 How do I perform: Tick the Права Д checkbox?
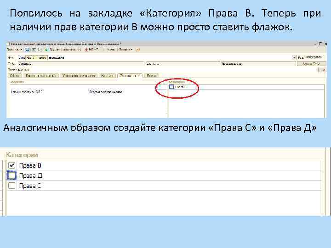coord(11,175)
